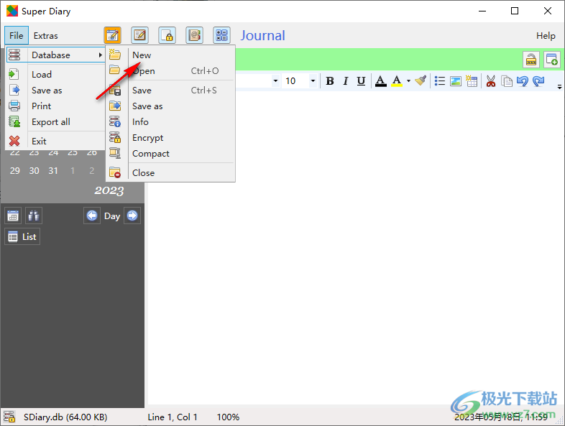Insert an image icon
565x426 pixels.
click(456, 81)
